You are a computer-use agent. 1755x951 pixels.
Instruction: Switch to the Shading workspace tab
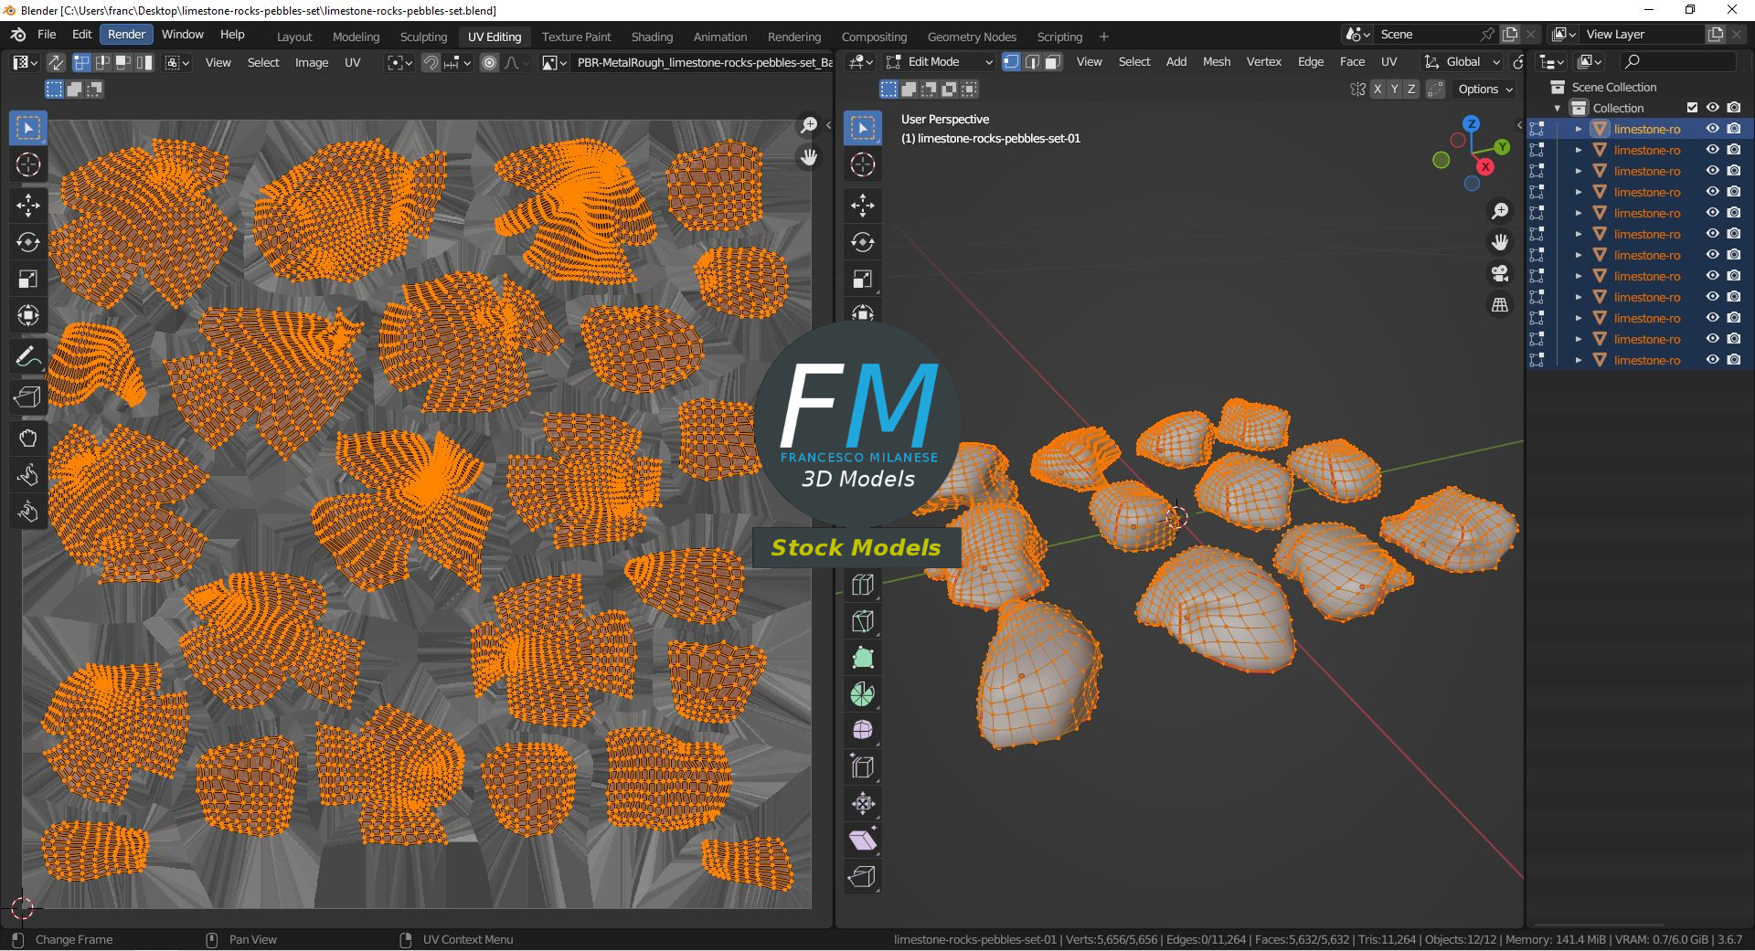[x=652, y=37]
